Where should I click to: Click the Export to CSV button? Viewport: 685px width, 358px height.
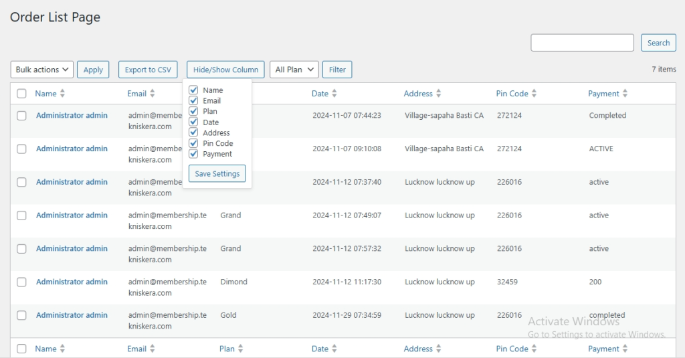click(x=148, y=70)
